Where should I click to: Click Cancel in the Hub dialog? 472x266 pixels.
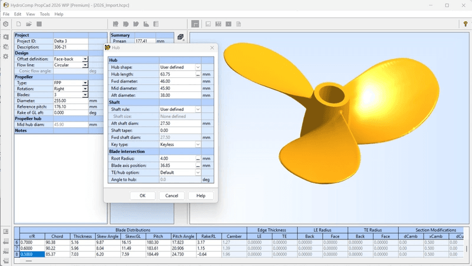(172, 196)
